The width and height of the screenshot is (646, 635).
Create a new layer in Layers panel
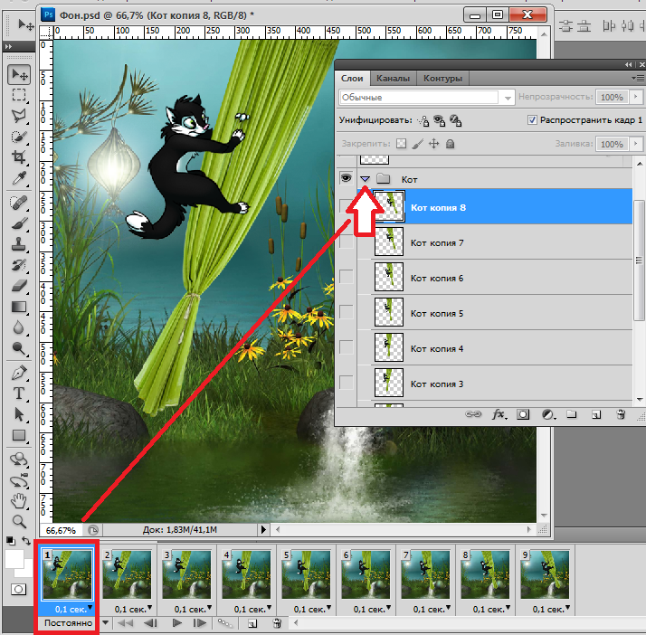pos(596,414)
